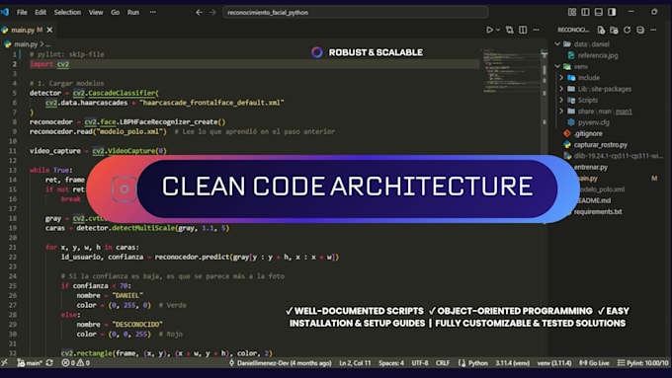Open the Edit menu

(41, 12)
